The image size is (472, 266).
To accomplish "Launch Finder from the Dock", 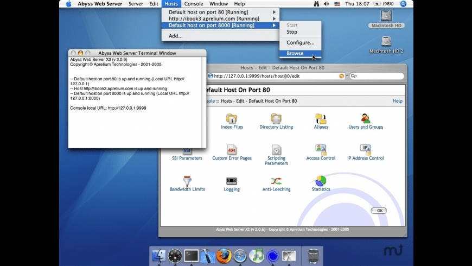I will pyautogui.click(x=158, y=256).
